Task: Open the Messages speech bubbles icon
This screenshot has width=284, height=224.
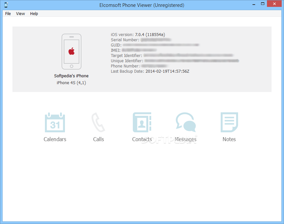Action: pos(186,122)
